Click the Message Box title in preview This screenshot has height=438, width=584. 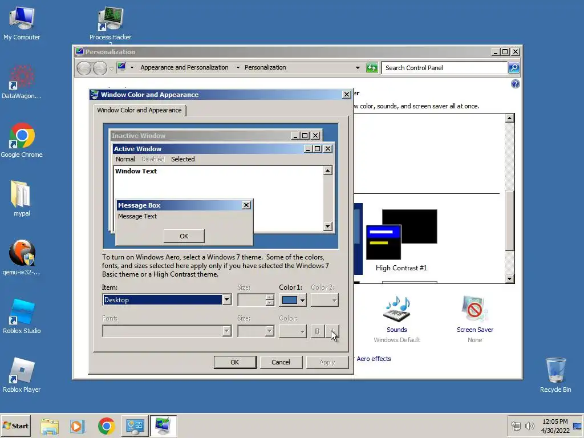(x=139, y=205)
